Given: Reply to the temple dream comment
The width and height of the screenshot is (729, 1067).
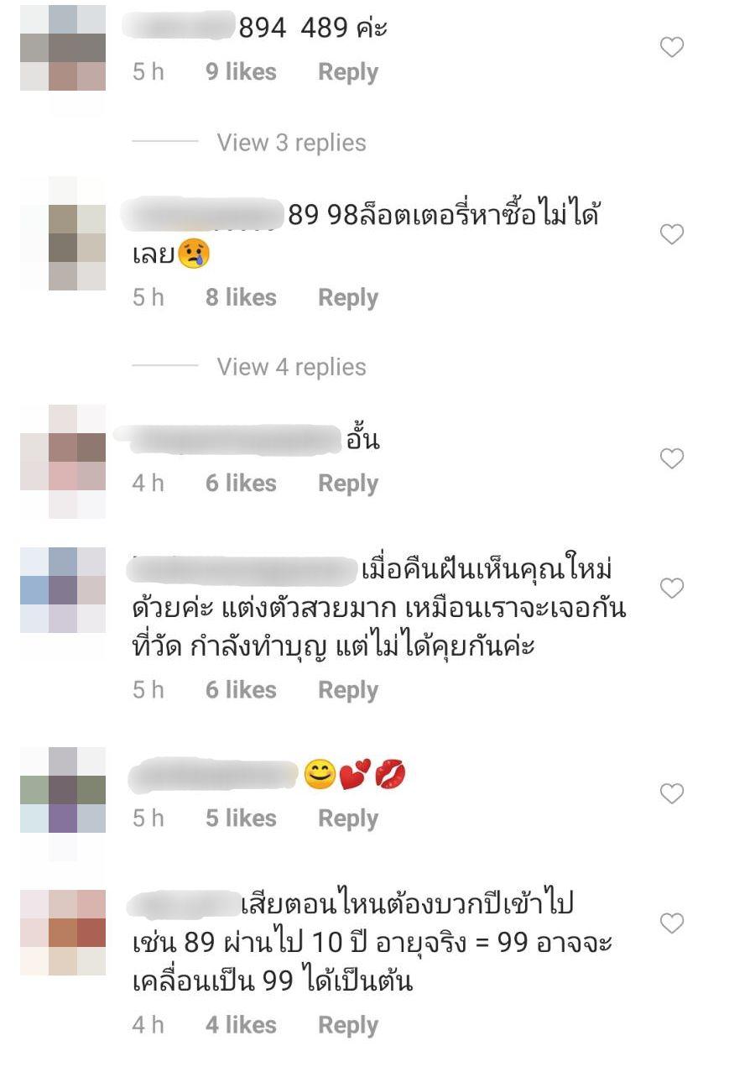Looking at the screenshot, I should coord(348,690).
